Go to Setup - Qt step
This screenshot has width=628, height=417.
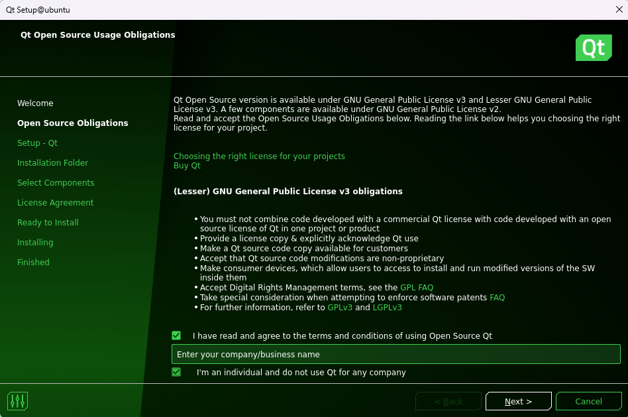(x=37, y=143)
